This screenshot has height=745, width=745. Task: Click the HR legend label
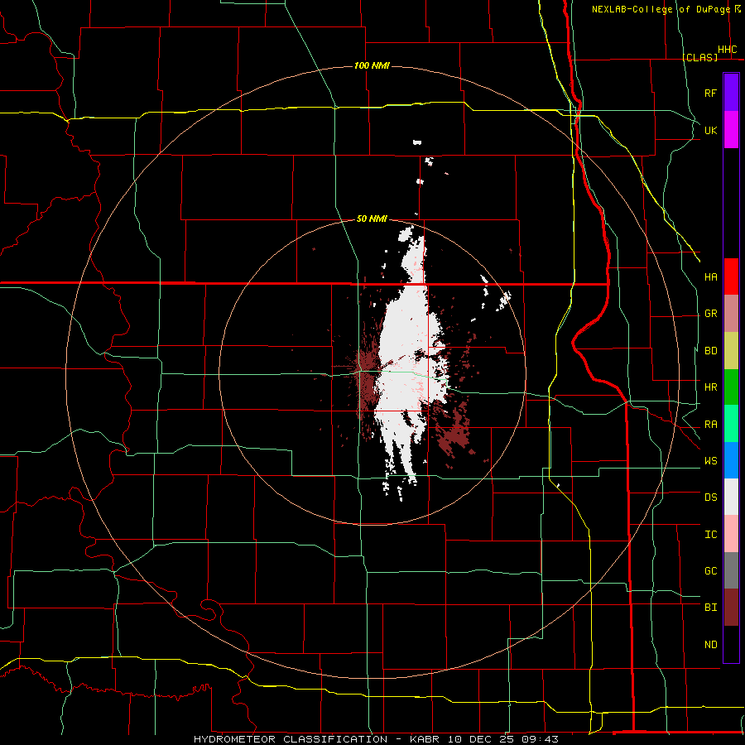point(711,387)
